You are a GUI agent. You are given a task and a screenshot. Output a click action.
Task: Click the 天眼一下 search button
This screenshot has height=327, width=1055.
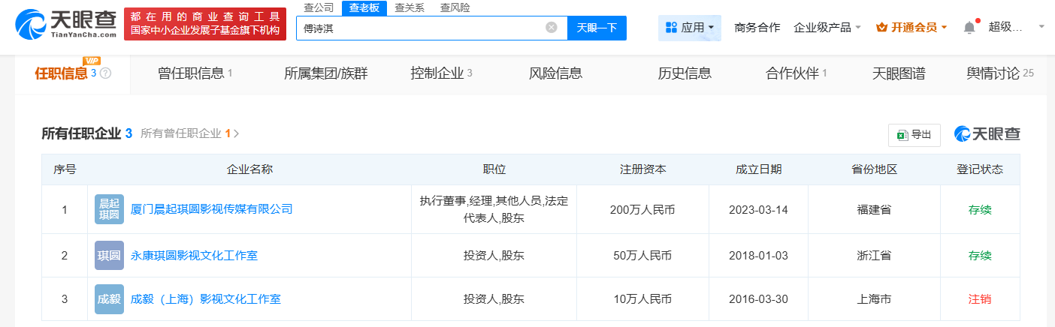coord(597,28)
